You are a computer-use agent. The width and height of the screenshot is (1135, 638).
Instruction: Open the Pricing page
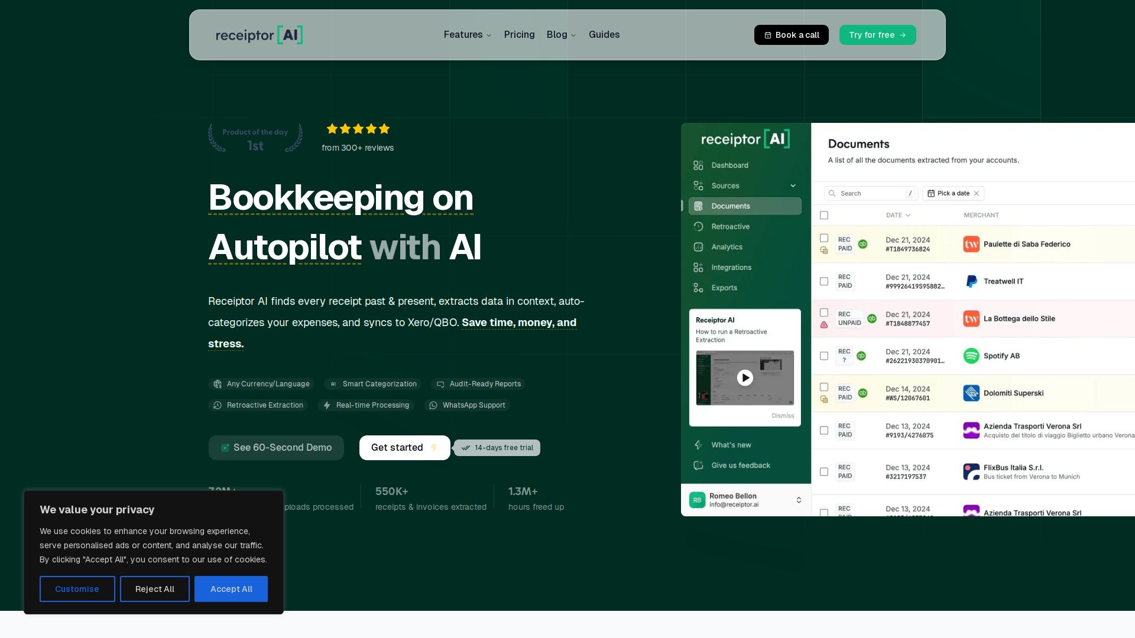pos(519,34)
